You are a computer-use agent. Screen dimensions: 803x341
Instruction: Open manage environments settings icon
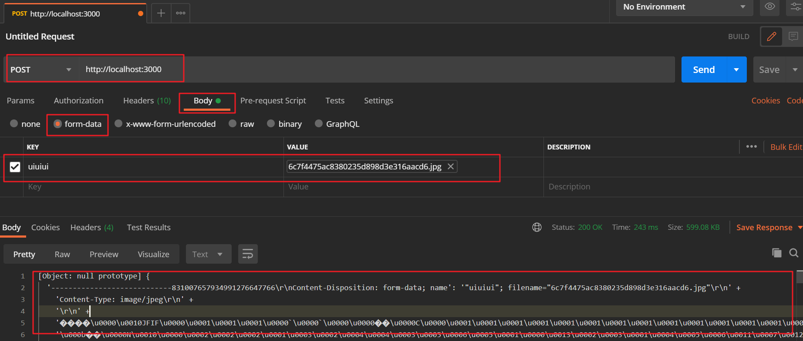(795, 7)
